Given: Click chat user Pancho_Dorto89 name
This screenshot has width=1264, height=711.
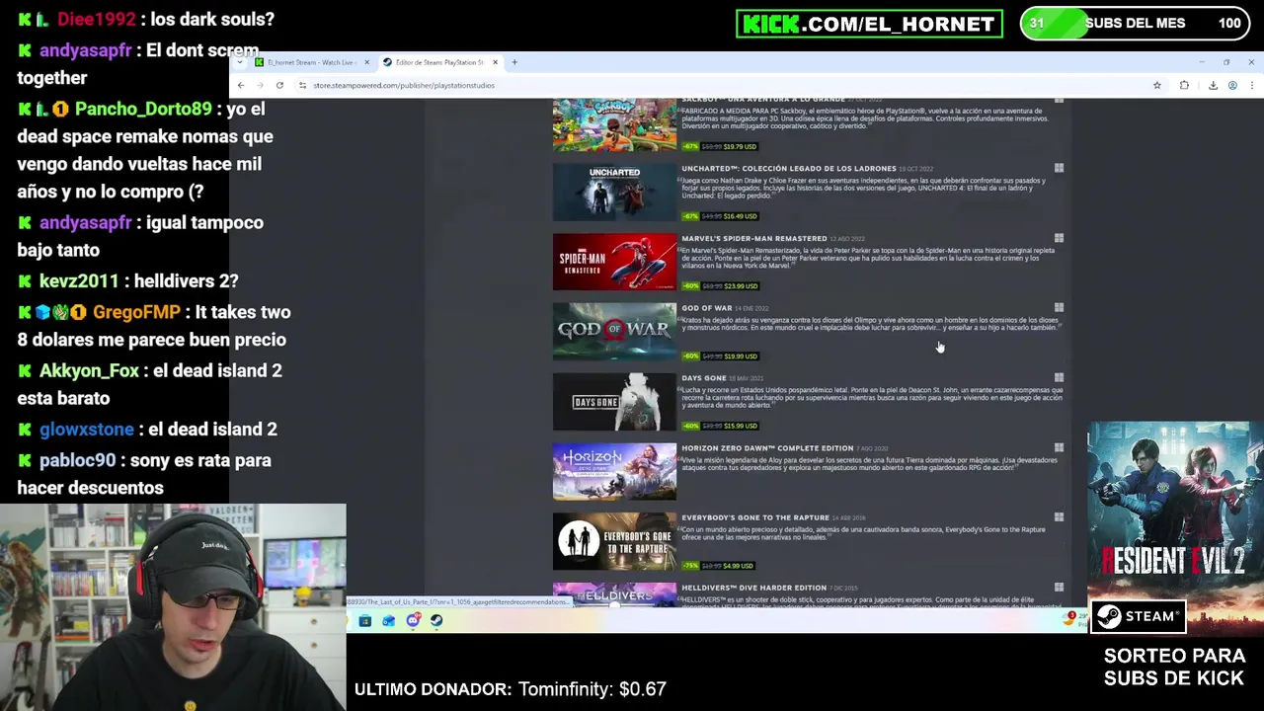Looking at the screenshot, I should click(143, 109).
